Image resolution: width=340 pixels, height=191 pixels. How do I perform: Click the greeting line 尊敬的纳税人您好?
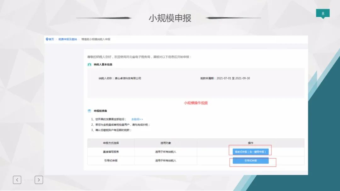tap(139, 57)
